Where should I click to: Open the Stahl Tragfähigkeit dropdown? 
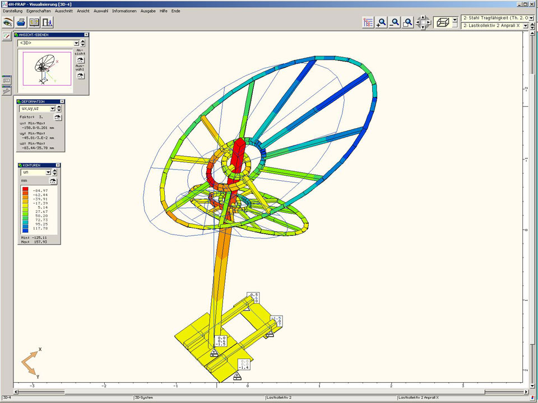coord(531,18)
